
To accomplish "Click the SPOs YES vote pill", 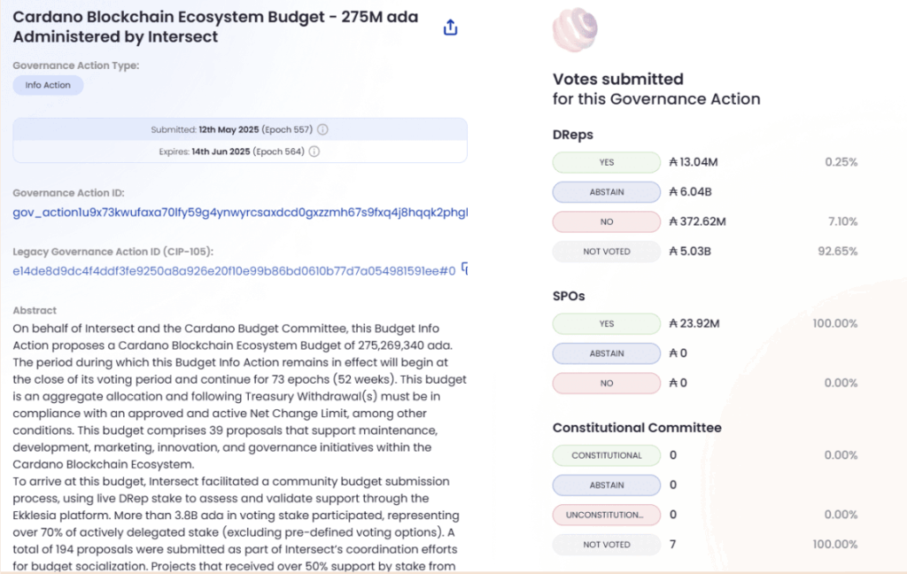I will point(606,324).
